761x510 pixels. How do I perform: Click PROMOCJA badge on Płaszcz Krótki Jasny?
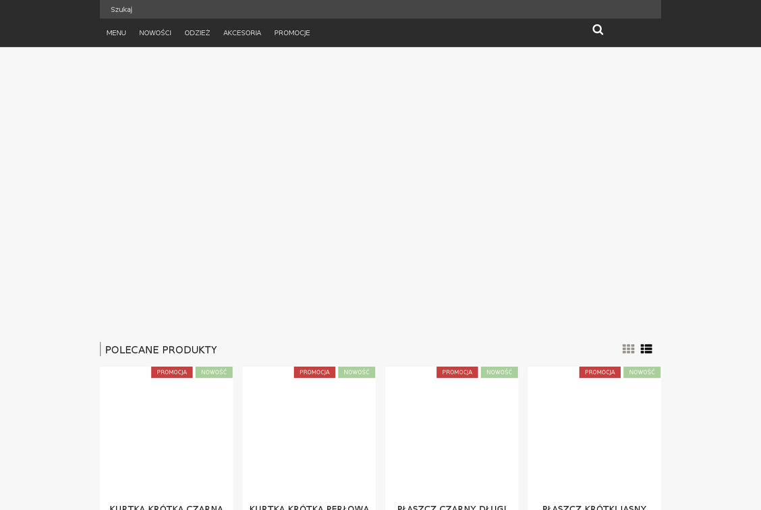tap(600, 372)
